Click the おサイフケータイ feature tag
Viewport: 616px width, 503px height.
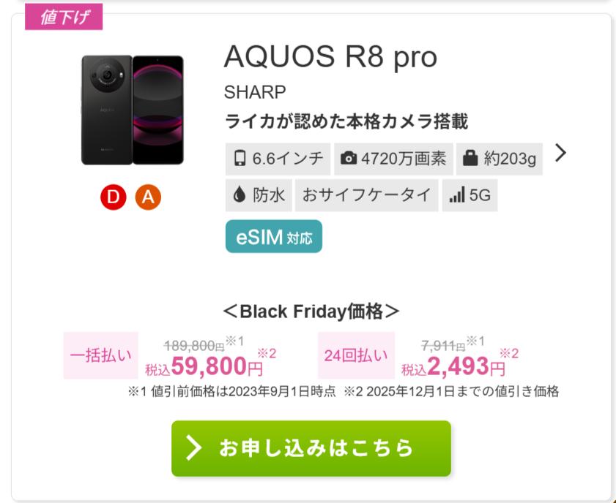tap(366, 195)
